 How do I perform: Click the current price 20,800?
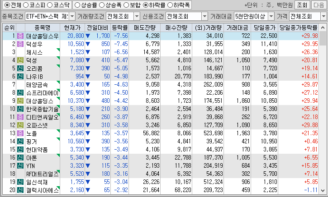point(76,36)
